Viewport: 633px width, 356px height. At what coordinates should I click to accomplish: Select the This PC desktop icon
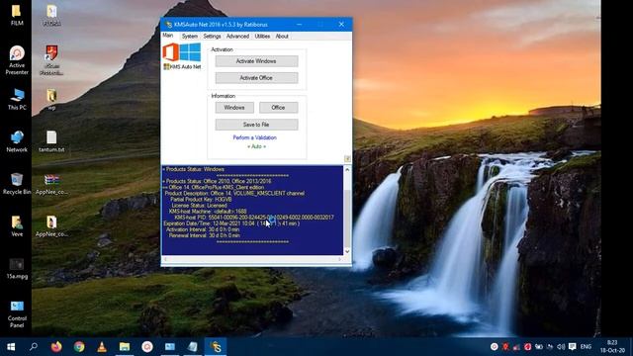[x=17, y=99]
